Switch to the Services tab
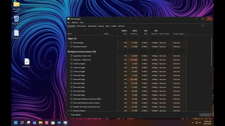The width and height of the screenshot is (225, 126). pyautogui.click(x=121, y=26)
